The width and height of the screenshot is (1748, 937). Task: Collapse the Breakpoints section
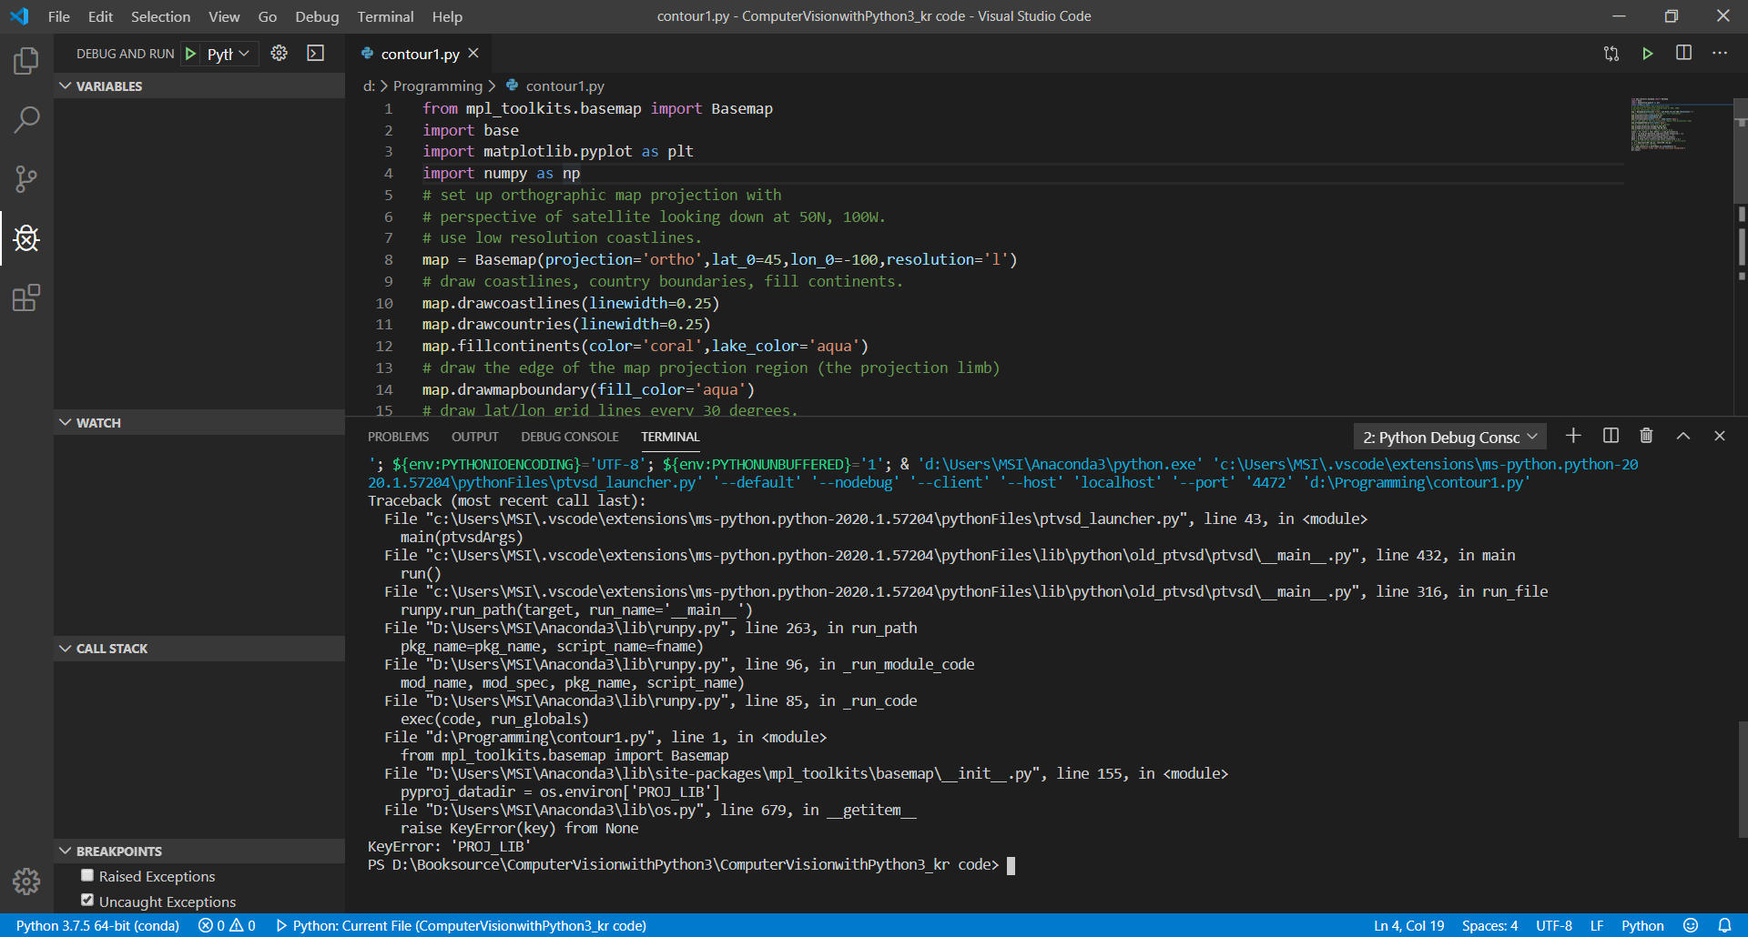[199, 851]
